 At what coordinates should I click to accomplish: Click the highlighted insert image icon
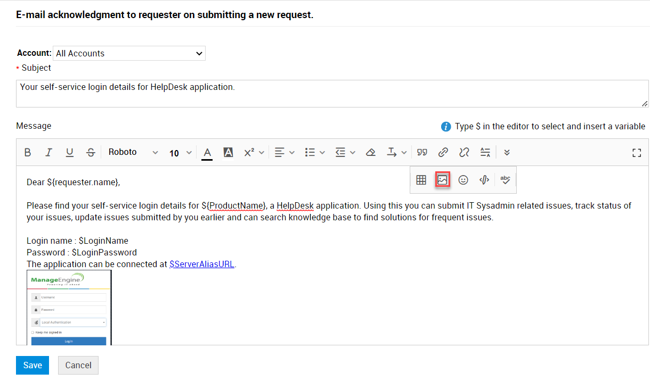(x=442, y=180)
